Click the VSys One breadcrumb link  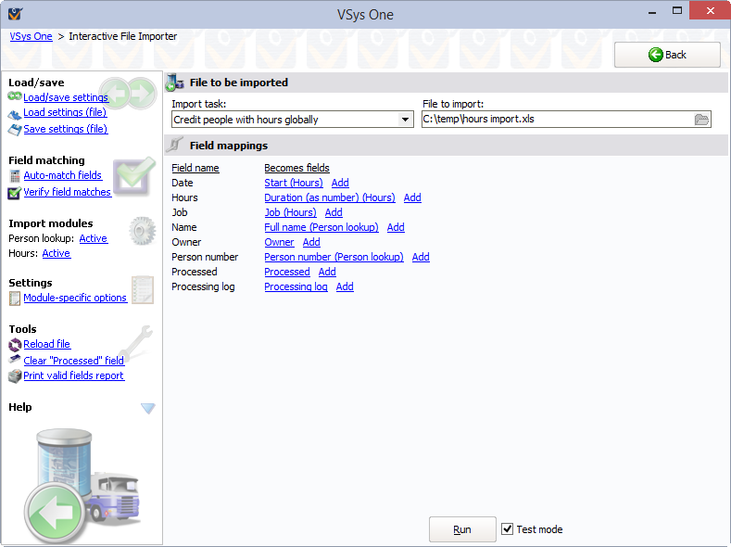31,36
